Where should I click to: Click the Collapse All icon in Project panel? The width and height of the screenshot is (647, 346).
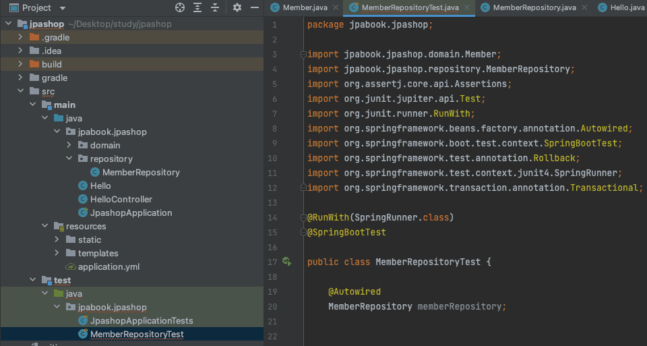click(x=215, y=8)
